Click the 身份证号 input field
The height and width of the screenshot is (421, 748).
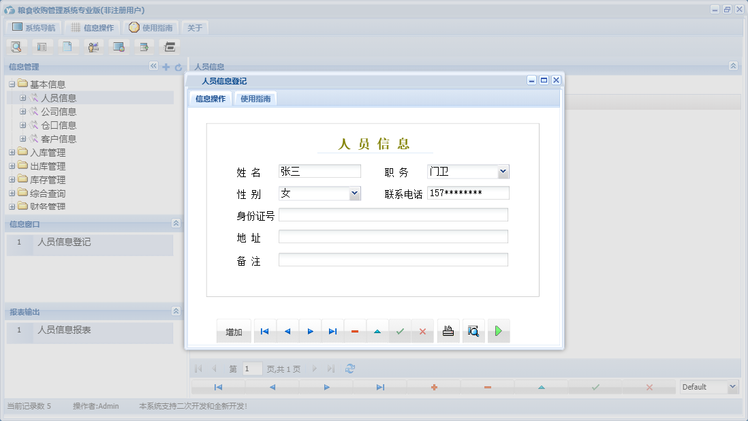(392, 214)
